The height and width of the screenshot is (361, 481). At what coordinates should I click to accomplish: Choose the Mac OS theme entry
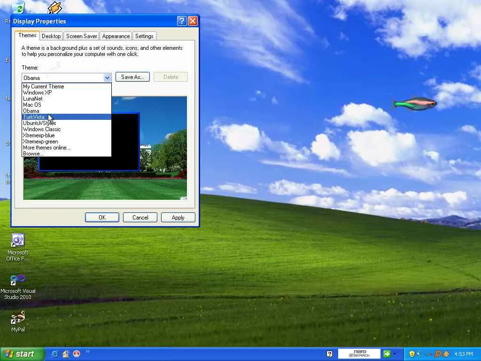[67, 105]
